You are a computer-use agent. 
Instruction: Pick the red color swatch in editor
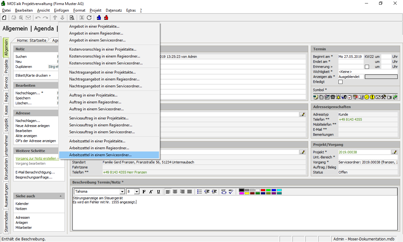263,190
